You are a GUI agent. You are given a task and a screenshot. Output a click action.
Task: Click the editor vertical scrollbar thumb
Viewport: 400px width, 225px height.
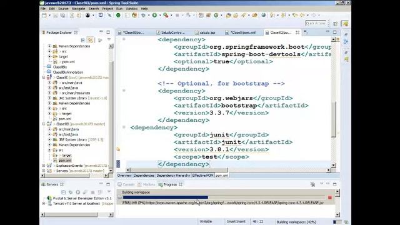click(x=334, y=119)
